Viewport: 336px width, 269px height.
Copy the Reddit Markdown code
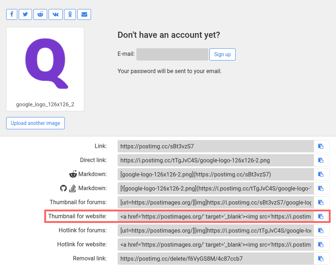[321, 174]
